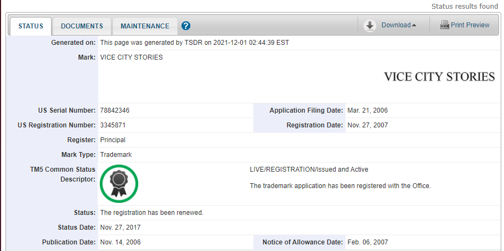
Task: Click the VICE CITY STORIES mark image
Action: click(439, 77)
